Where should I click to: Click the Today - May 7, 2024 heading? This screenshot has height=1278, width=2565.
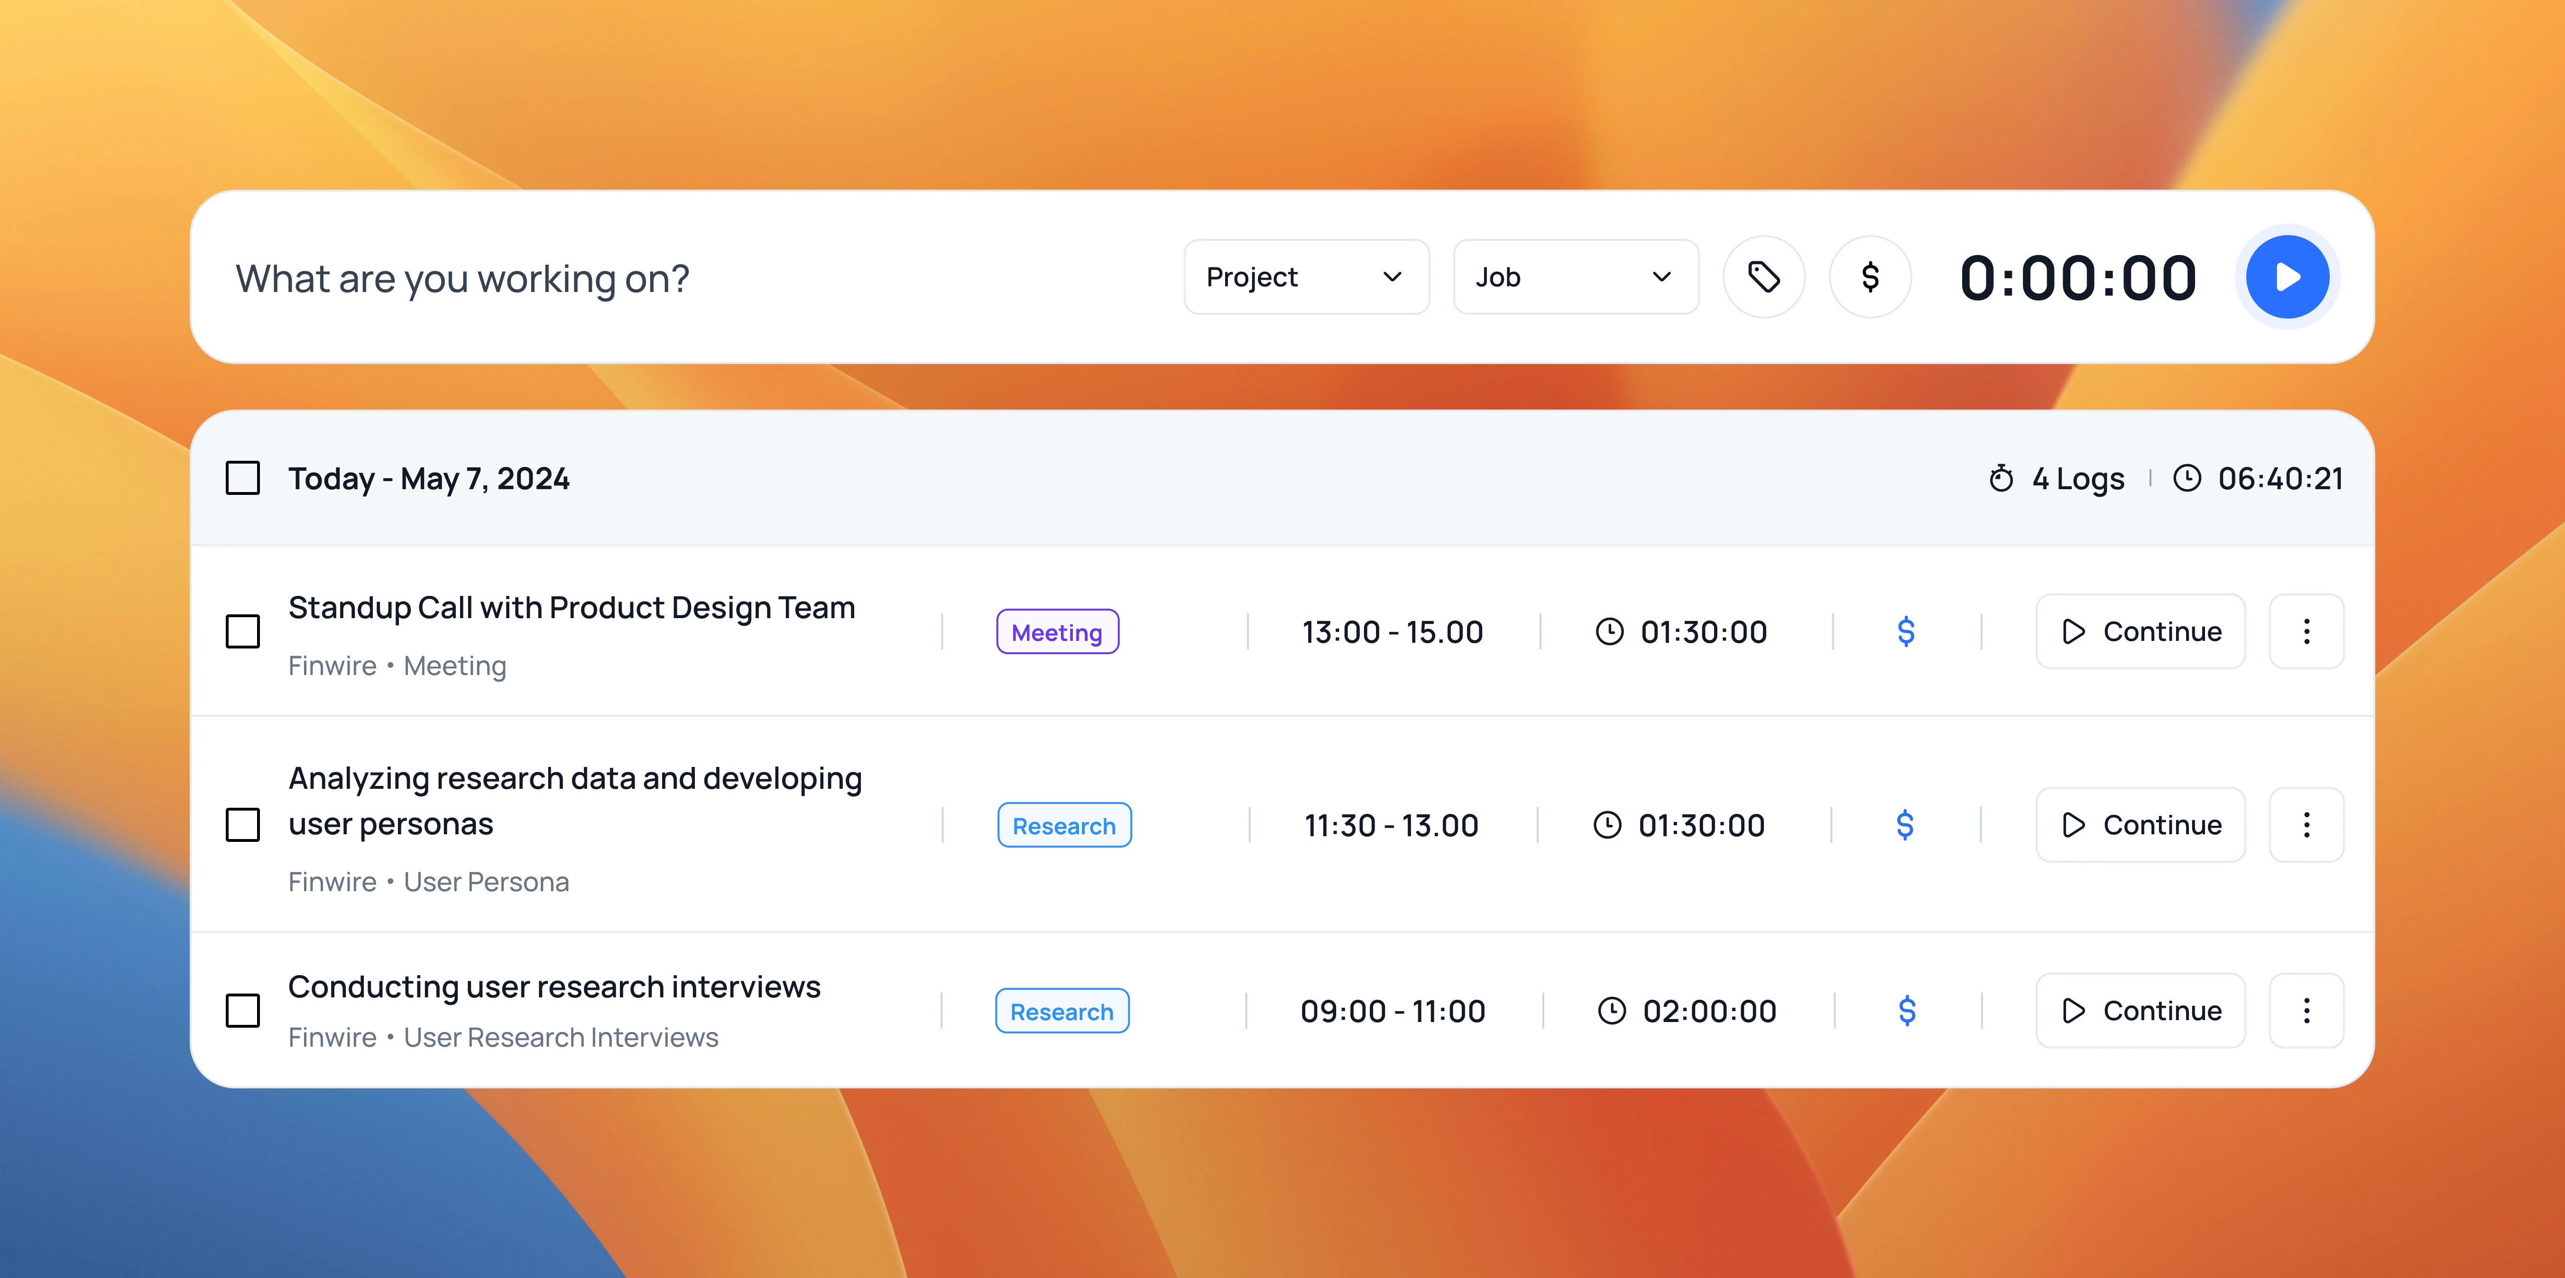click(429, 479)
